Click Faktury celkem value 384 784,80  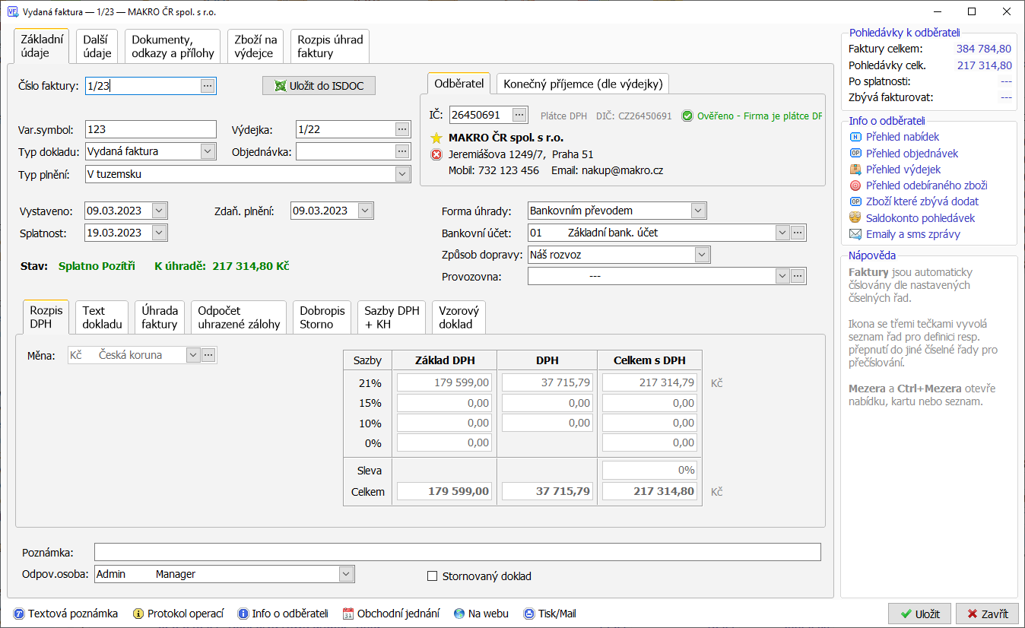(x=984, y=49)
